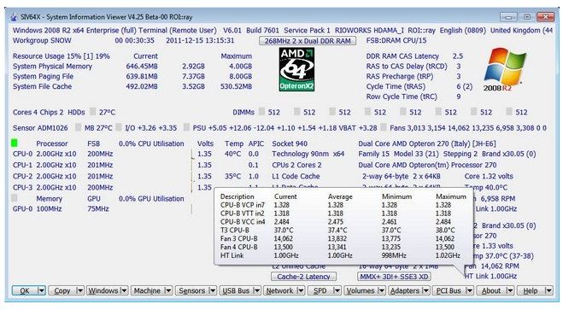This screenshot has width=563, height=310.
Task: Expand the Help dropdown arrow
Action: click(548, 290)
